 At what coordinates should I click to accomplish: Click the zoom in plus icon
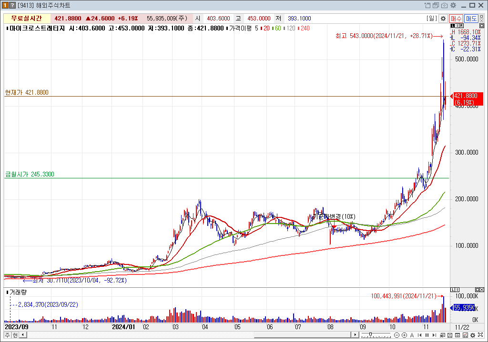coord(405,335)
